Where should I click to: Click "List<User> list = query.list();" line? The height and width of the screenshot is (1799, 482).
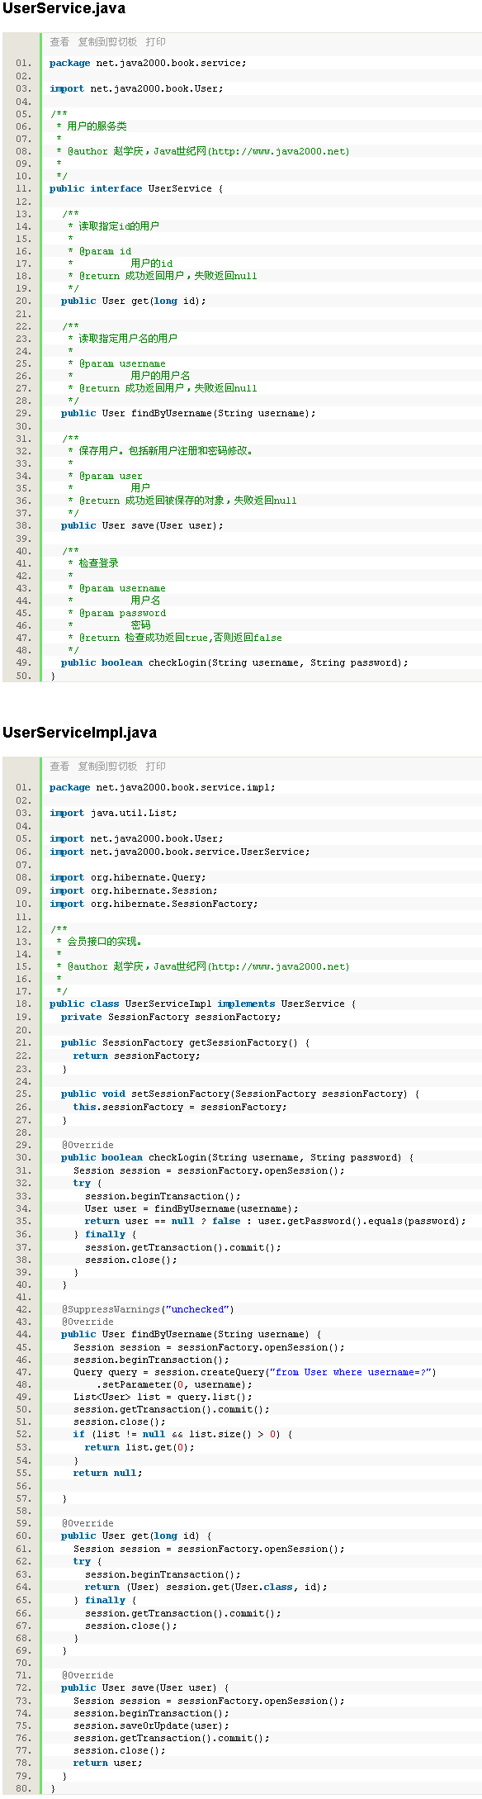pos(163,1397)
